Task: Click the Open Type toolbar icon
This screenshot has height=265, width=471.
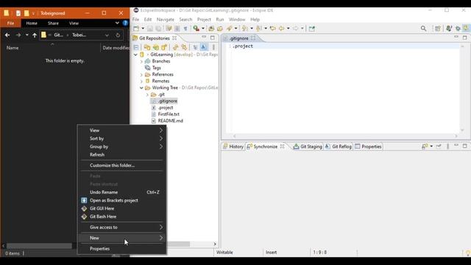Action: pyautogui.click(x=211, y=29)
